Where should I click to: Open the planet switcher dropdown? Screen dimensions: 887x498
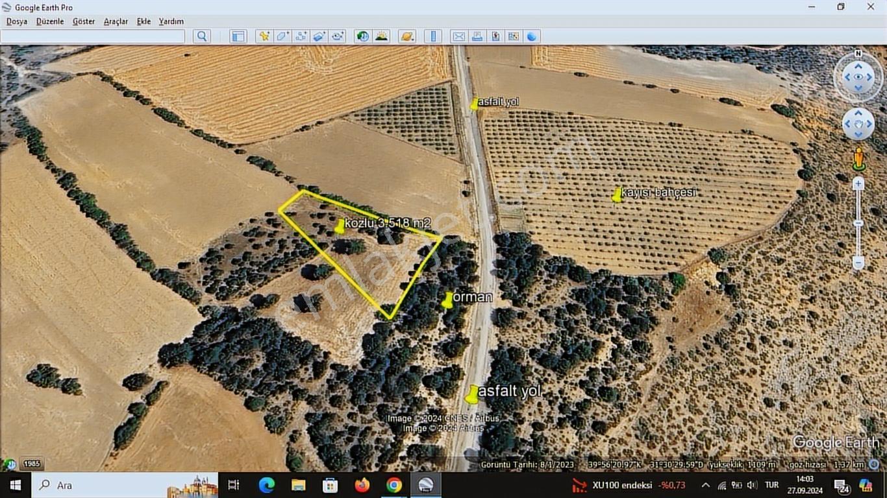[x=407, y=36]
